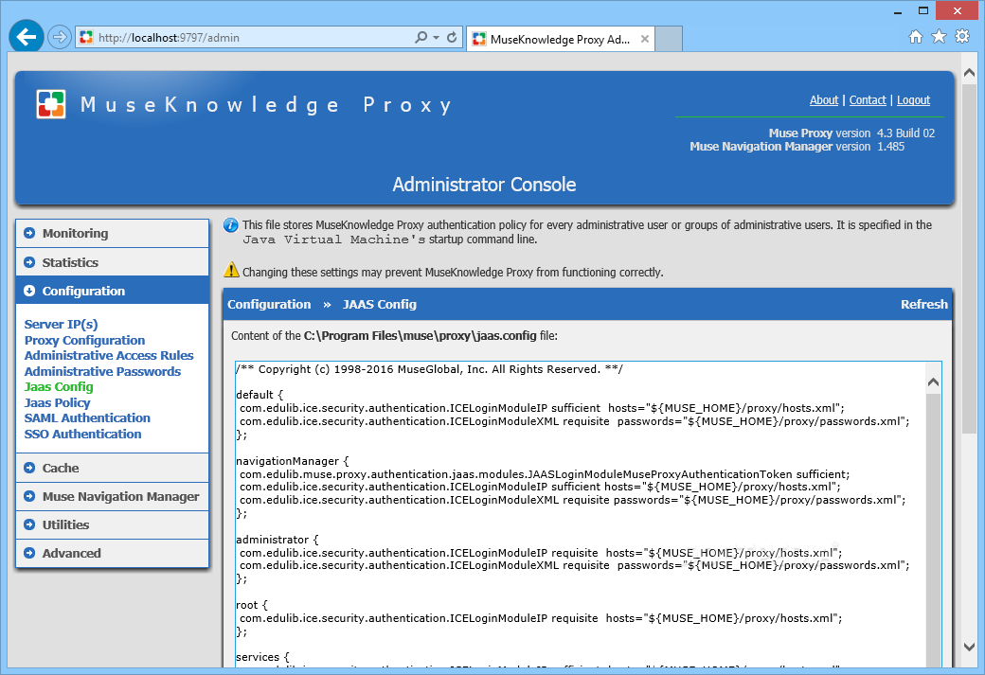Click the browser forward arrow button
The width and height of the screenshot is (985, 675).
click(59, 37)
